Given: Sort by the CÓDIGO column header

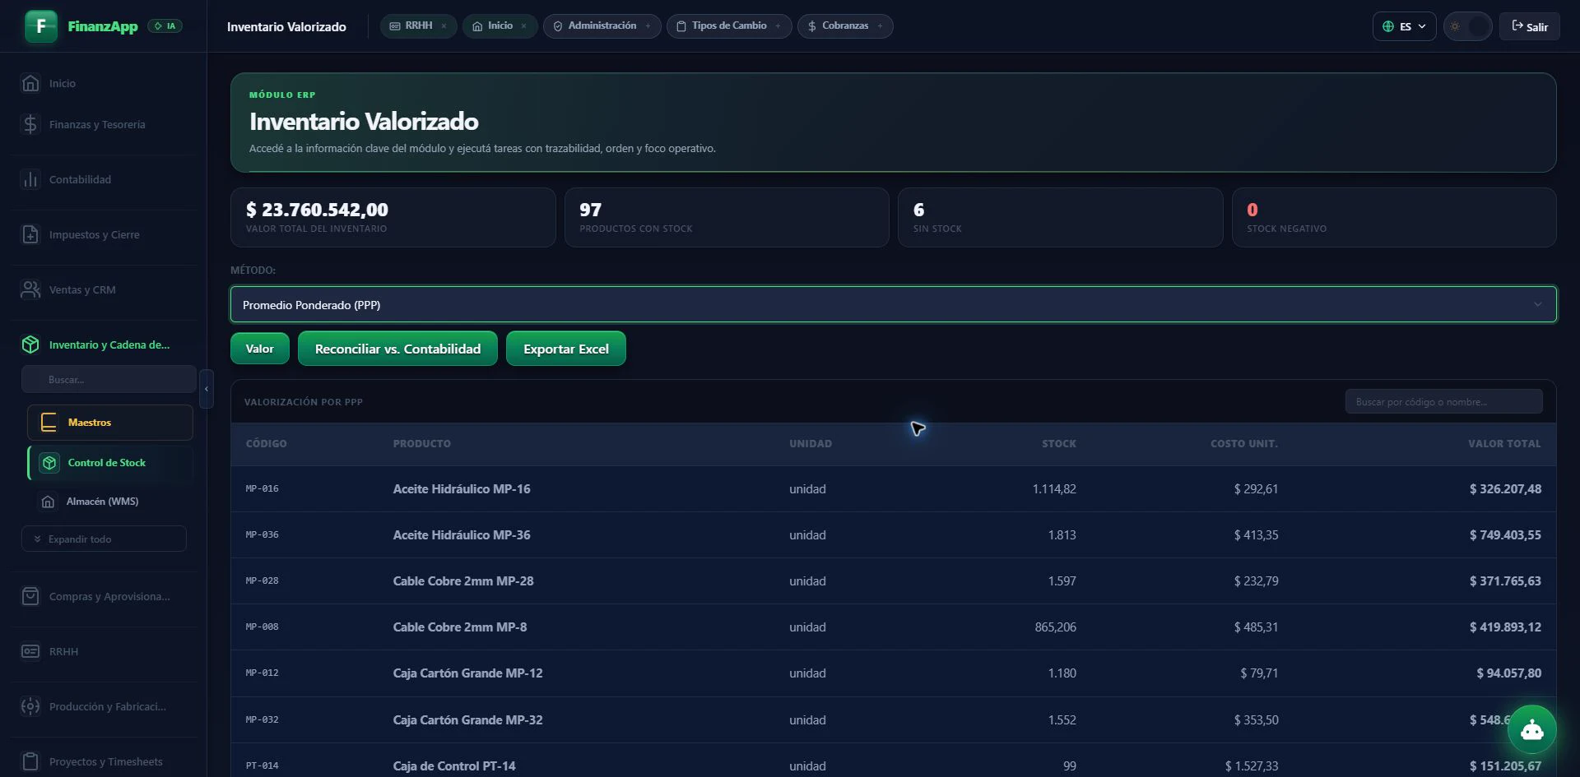Looking at the screenshot, I should click(x=266, y=443).
